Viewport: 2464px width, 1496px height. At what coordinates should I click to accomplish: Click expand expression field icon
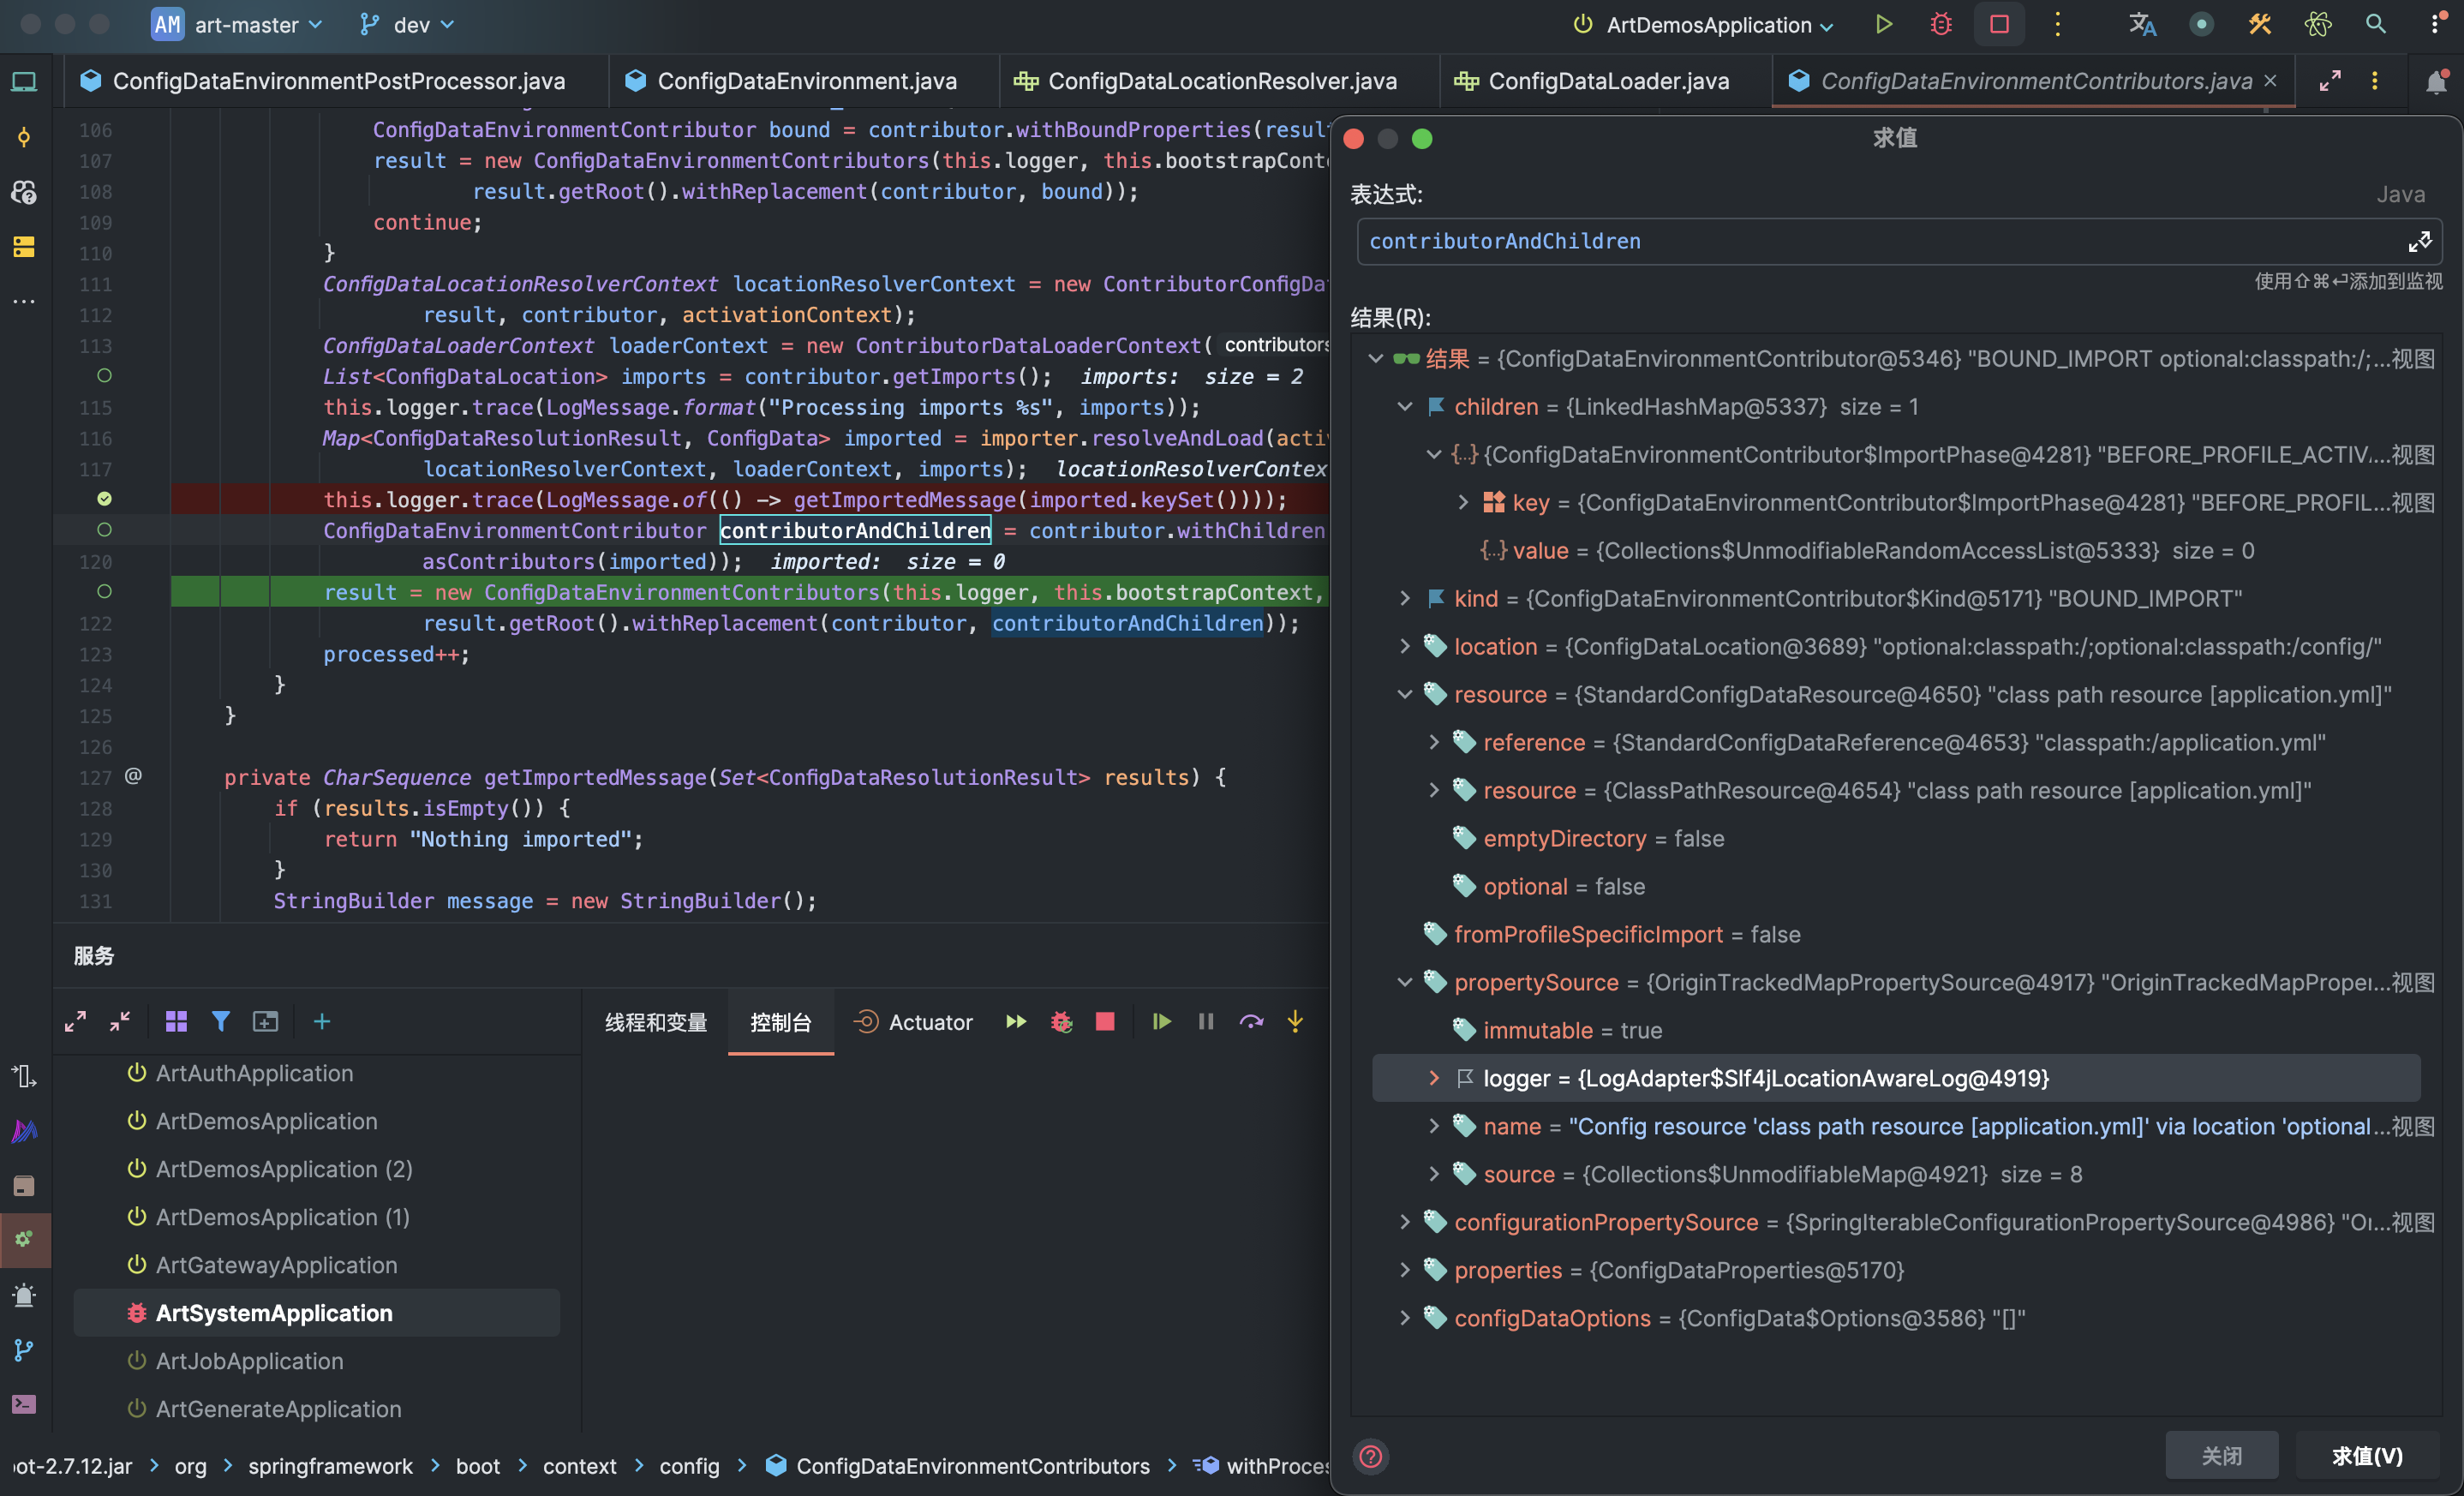[2419, 241]
